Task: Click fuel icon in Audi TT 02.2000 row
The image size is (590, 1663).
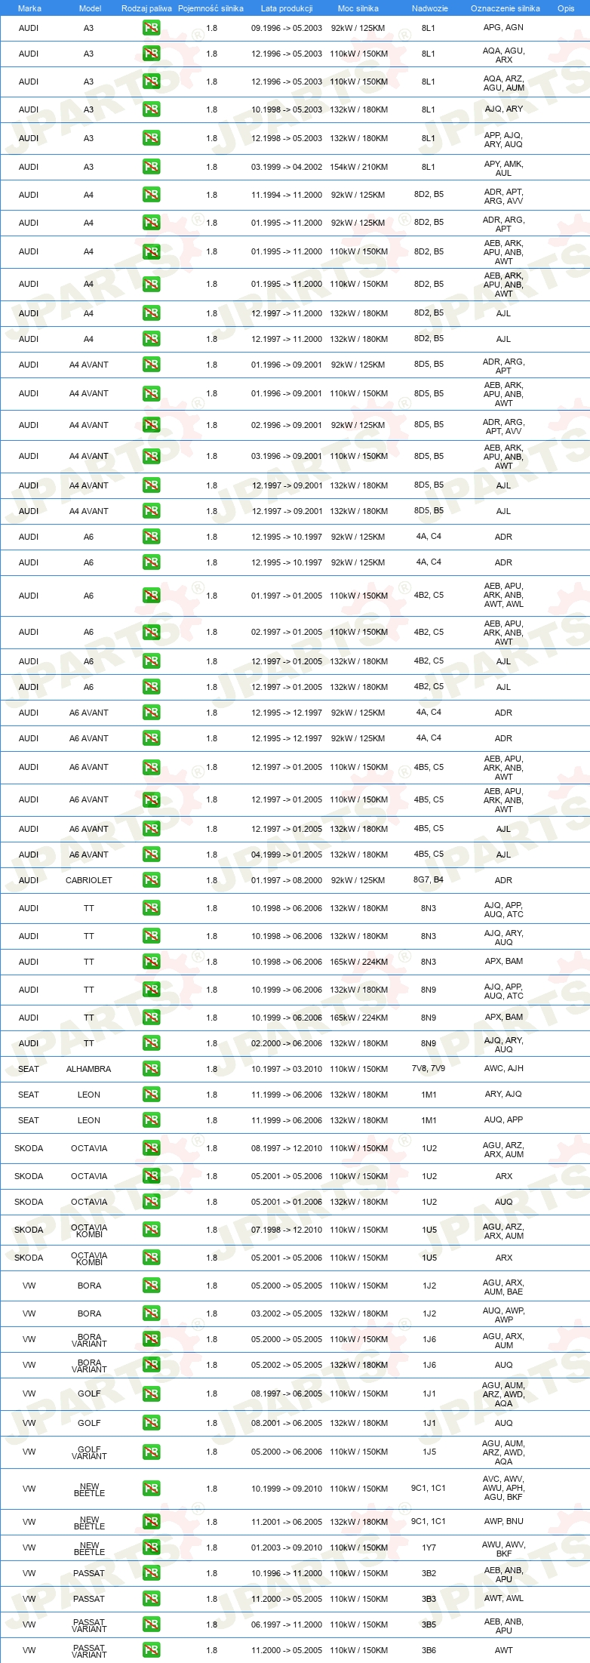Action: point(151,1043)
